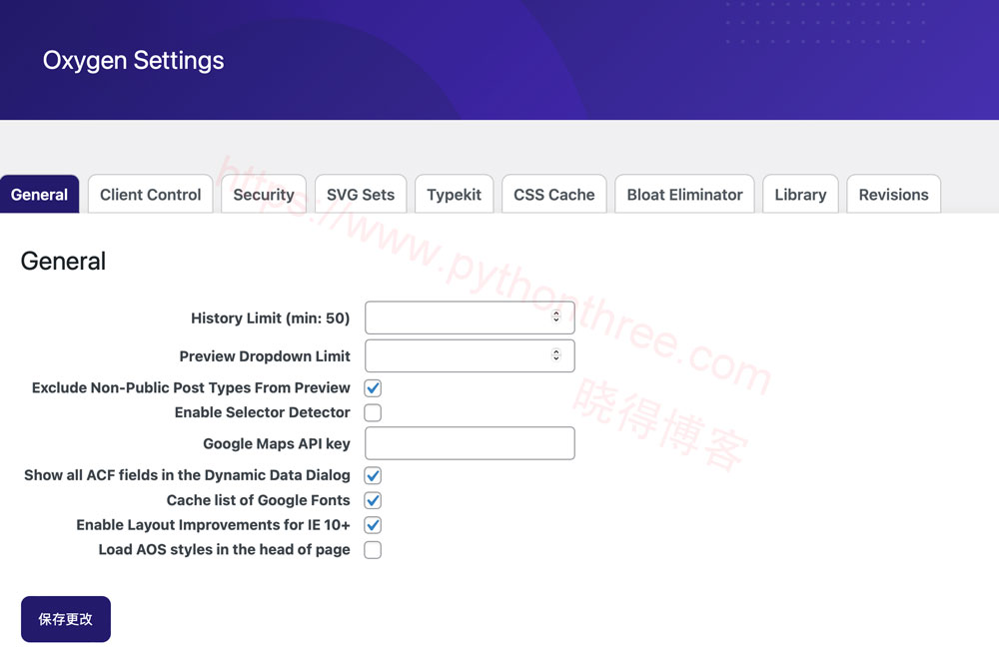Open the Security tab
This screenshot has height=647, width=999.
click(x=264, y=195)
